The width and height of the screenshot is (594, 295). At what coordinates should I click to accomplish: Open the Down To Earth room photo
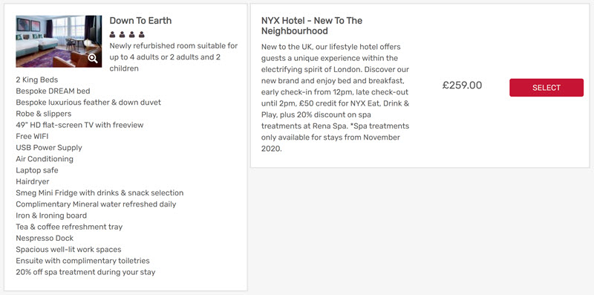(x=59, y=42)
